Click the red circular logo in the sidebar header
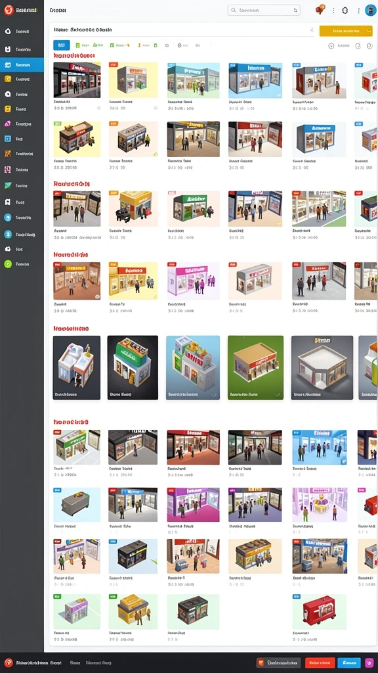The height and width of the screenshot is (673, 378). 8,11
